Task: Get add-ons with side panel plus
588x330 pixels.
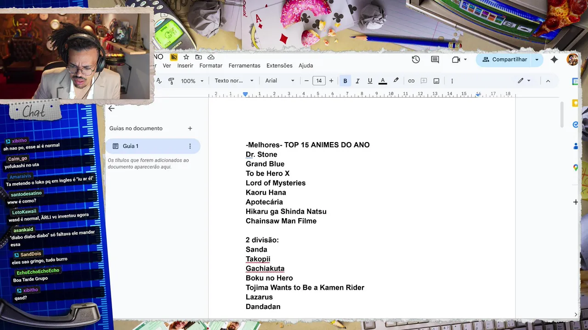Action: 576,202
